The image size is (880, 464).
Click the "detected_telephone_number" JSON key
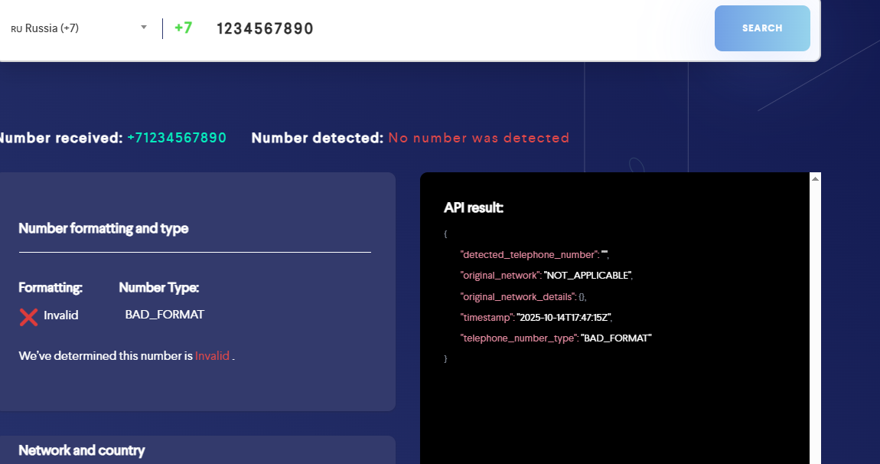(x=529, y=254)
